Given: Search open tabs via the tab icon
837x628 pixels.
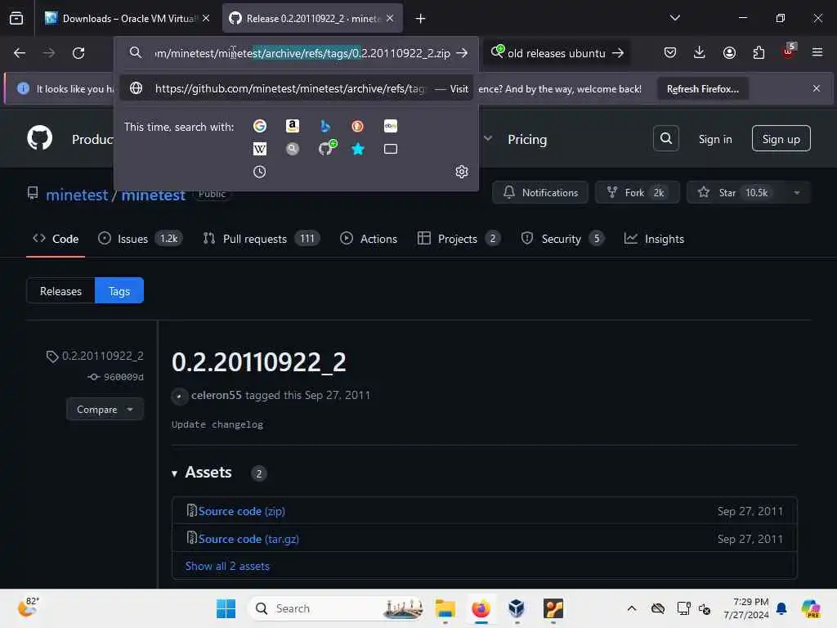Looking at the screenshot, I should pos(391,149).
